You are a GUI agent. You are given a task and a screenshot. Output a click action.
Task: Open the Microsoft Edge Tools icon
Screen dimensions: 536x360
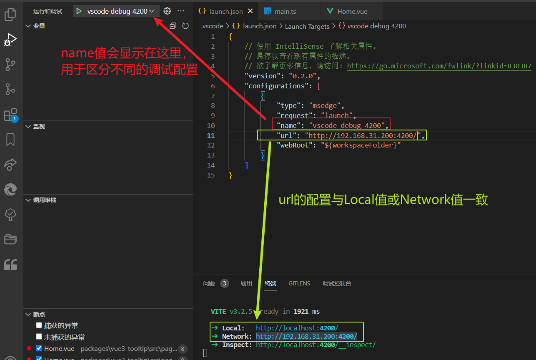(x=10, y=190)
